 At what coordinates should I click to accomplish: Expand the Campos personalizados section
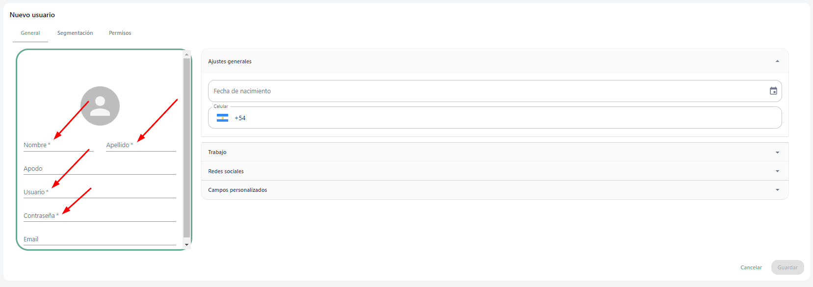coord(495,190)
